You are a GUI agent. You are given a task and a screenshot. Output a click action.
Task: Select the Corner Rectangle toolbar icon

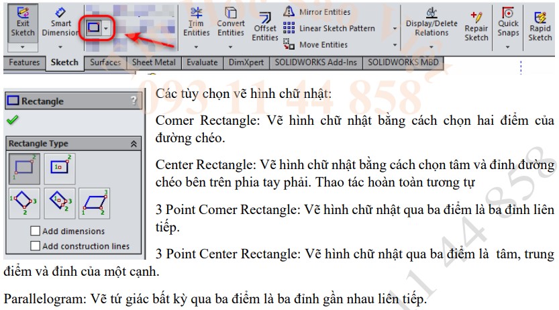93,28
